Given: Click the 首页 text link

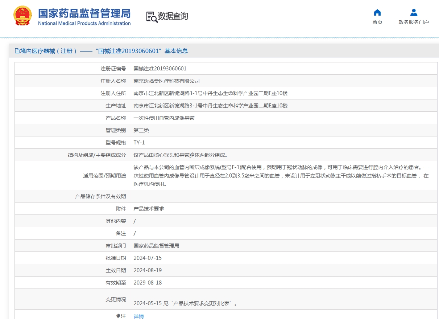Looking at the screenshot, I should point(377,22).
